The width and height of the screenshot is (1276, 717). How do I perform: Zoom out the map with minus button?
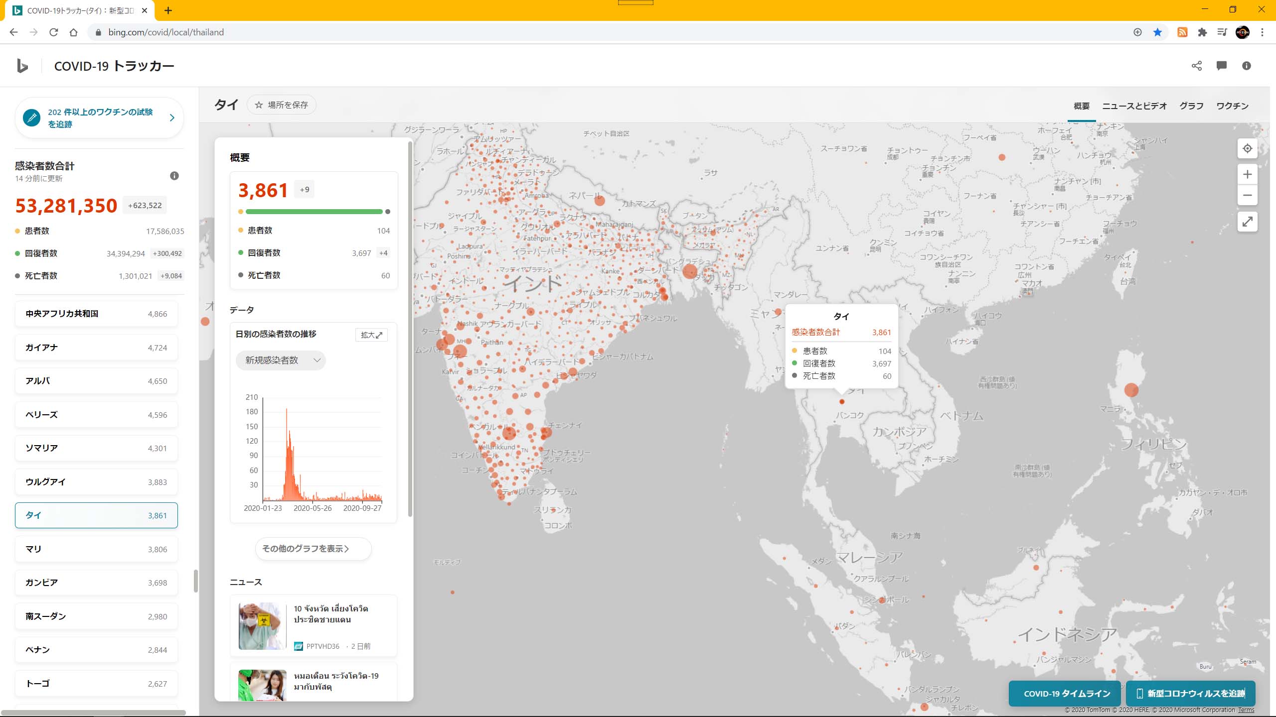(1247, 195)
